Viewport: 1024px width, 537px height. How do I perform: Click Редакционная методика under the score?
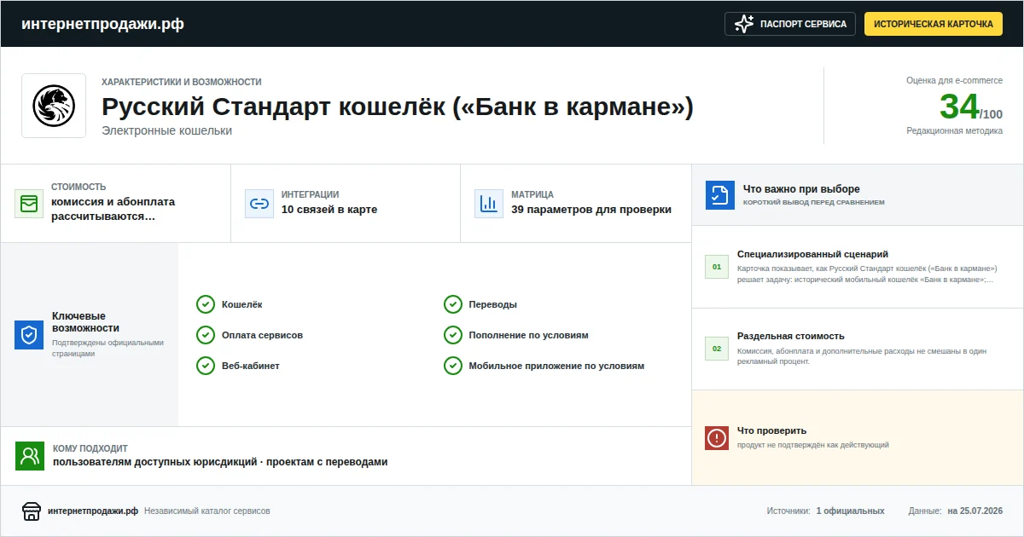(x=955, y=130)
